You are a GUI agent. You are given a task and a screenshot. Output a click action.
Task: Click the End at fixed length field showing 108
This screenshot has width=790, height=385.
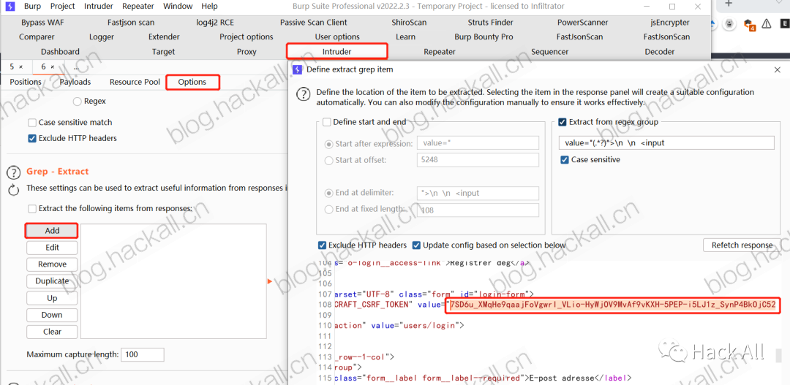tap(478, 210)
